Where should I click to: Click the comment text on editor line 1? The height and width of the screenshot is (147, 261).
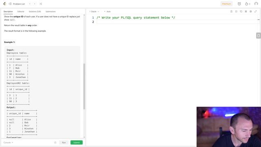click(x=136, y=18)
